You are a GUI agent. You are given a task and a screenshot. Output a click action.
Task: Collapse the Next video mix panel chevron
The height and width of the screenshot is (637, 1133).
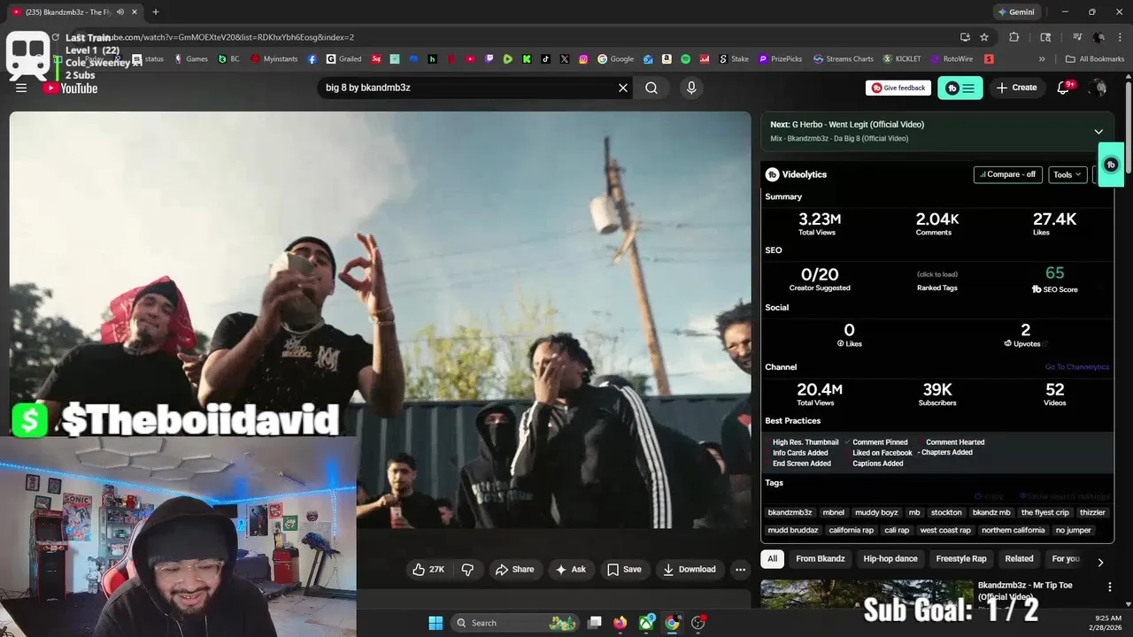point(1098,131)
